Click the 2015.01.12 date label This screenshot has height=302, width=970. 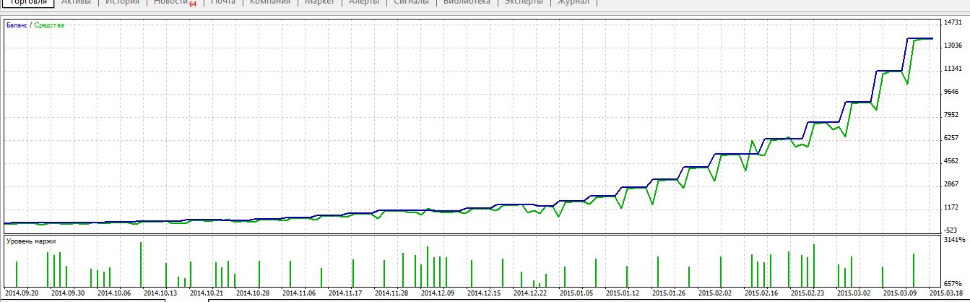[x=622, y=293]
